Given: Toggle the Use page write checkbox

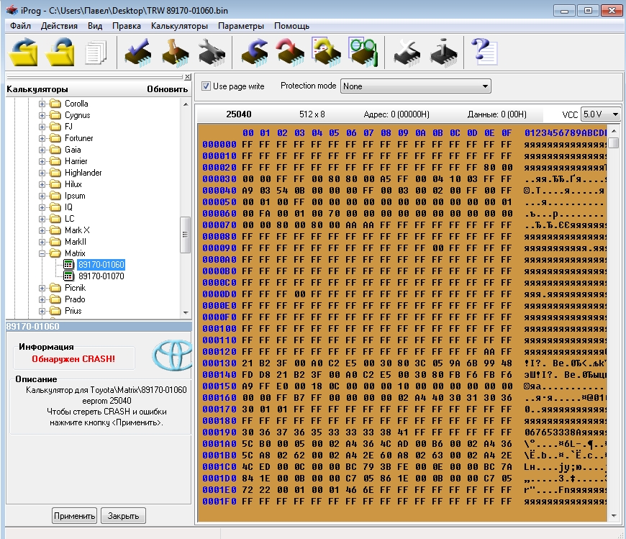Looking at the screenshot, I should tap(206, 86).
